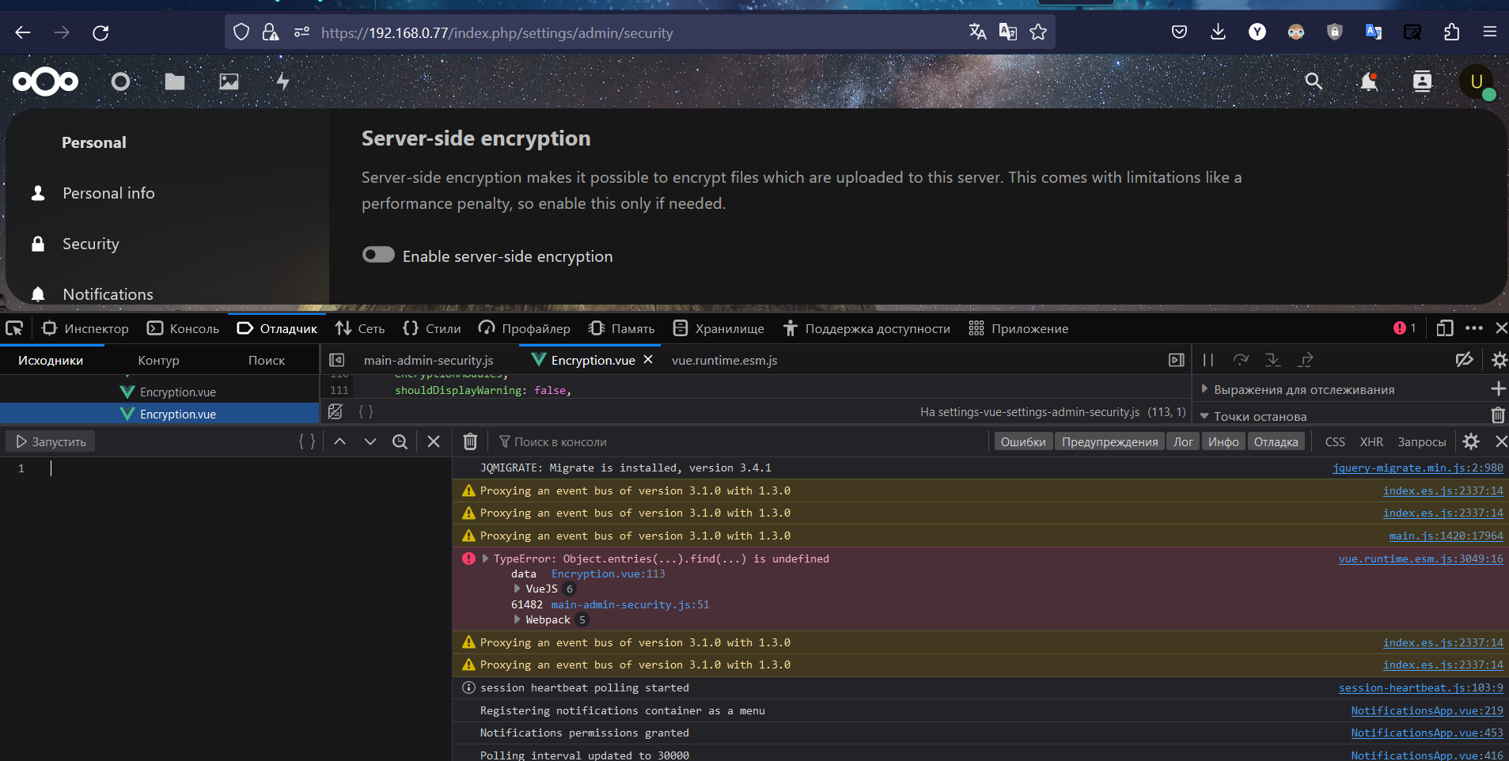The height and width of the screenshot is (761, 1509).
Task: Toggle the Предупреждения console filter
Action: 1109,441
